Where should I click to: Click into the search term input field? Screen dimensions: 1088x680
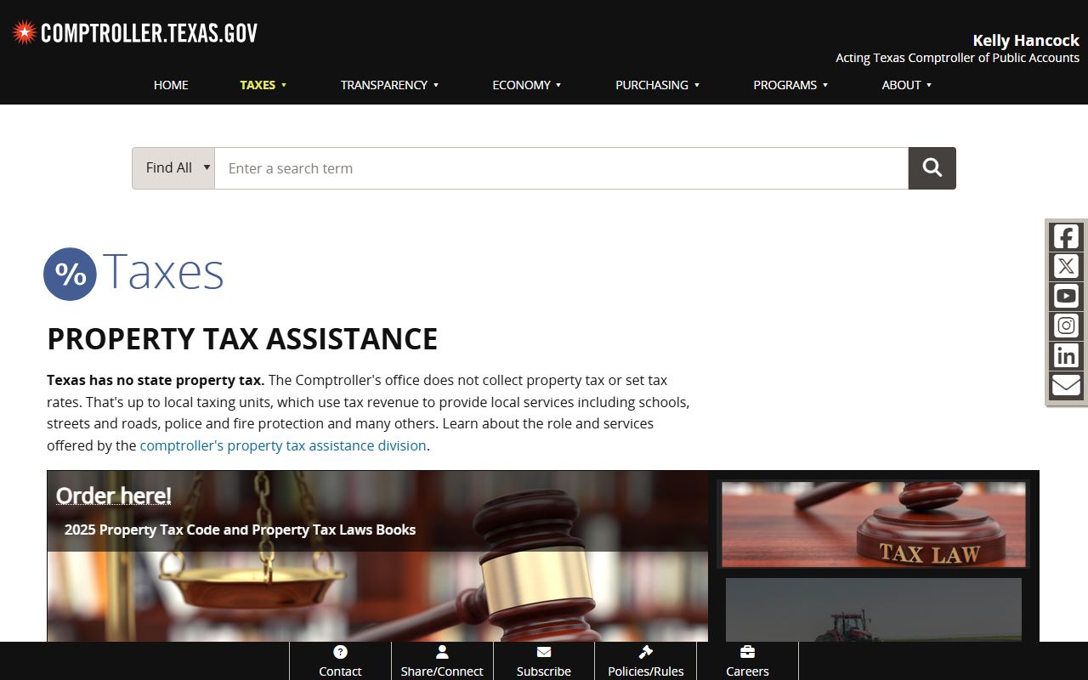562,168
